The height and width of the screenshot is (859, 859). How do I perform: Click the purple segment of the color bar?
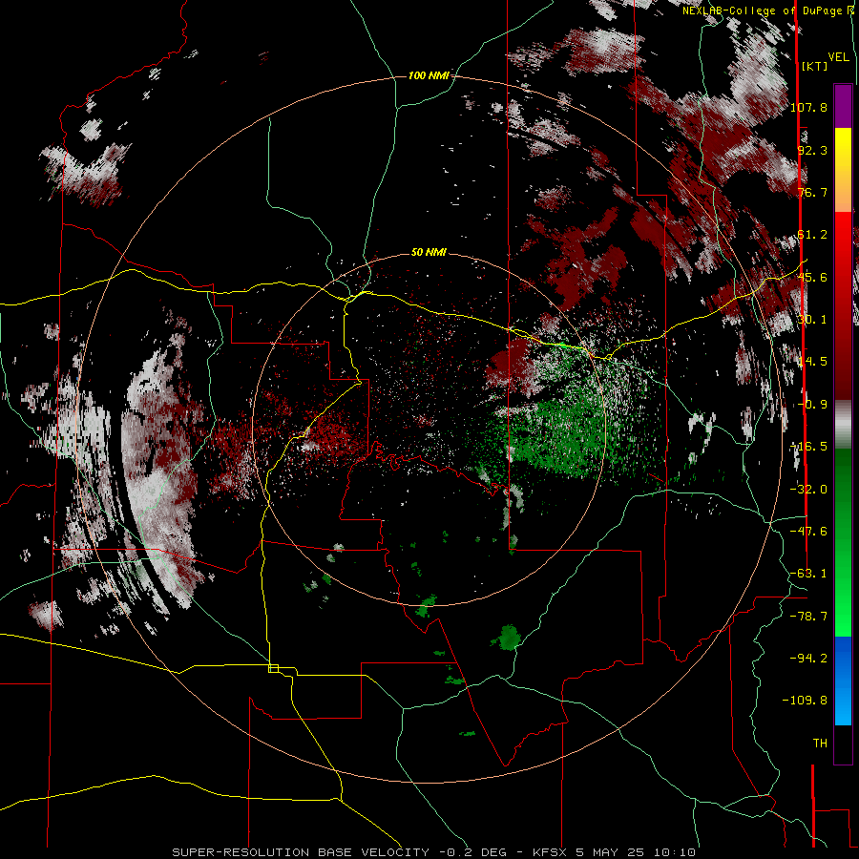point(843,106)
